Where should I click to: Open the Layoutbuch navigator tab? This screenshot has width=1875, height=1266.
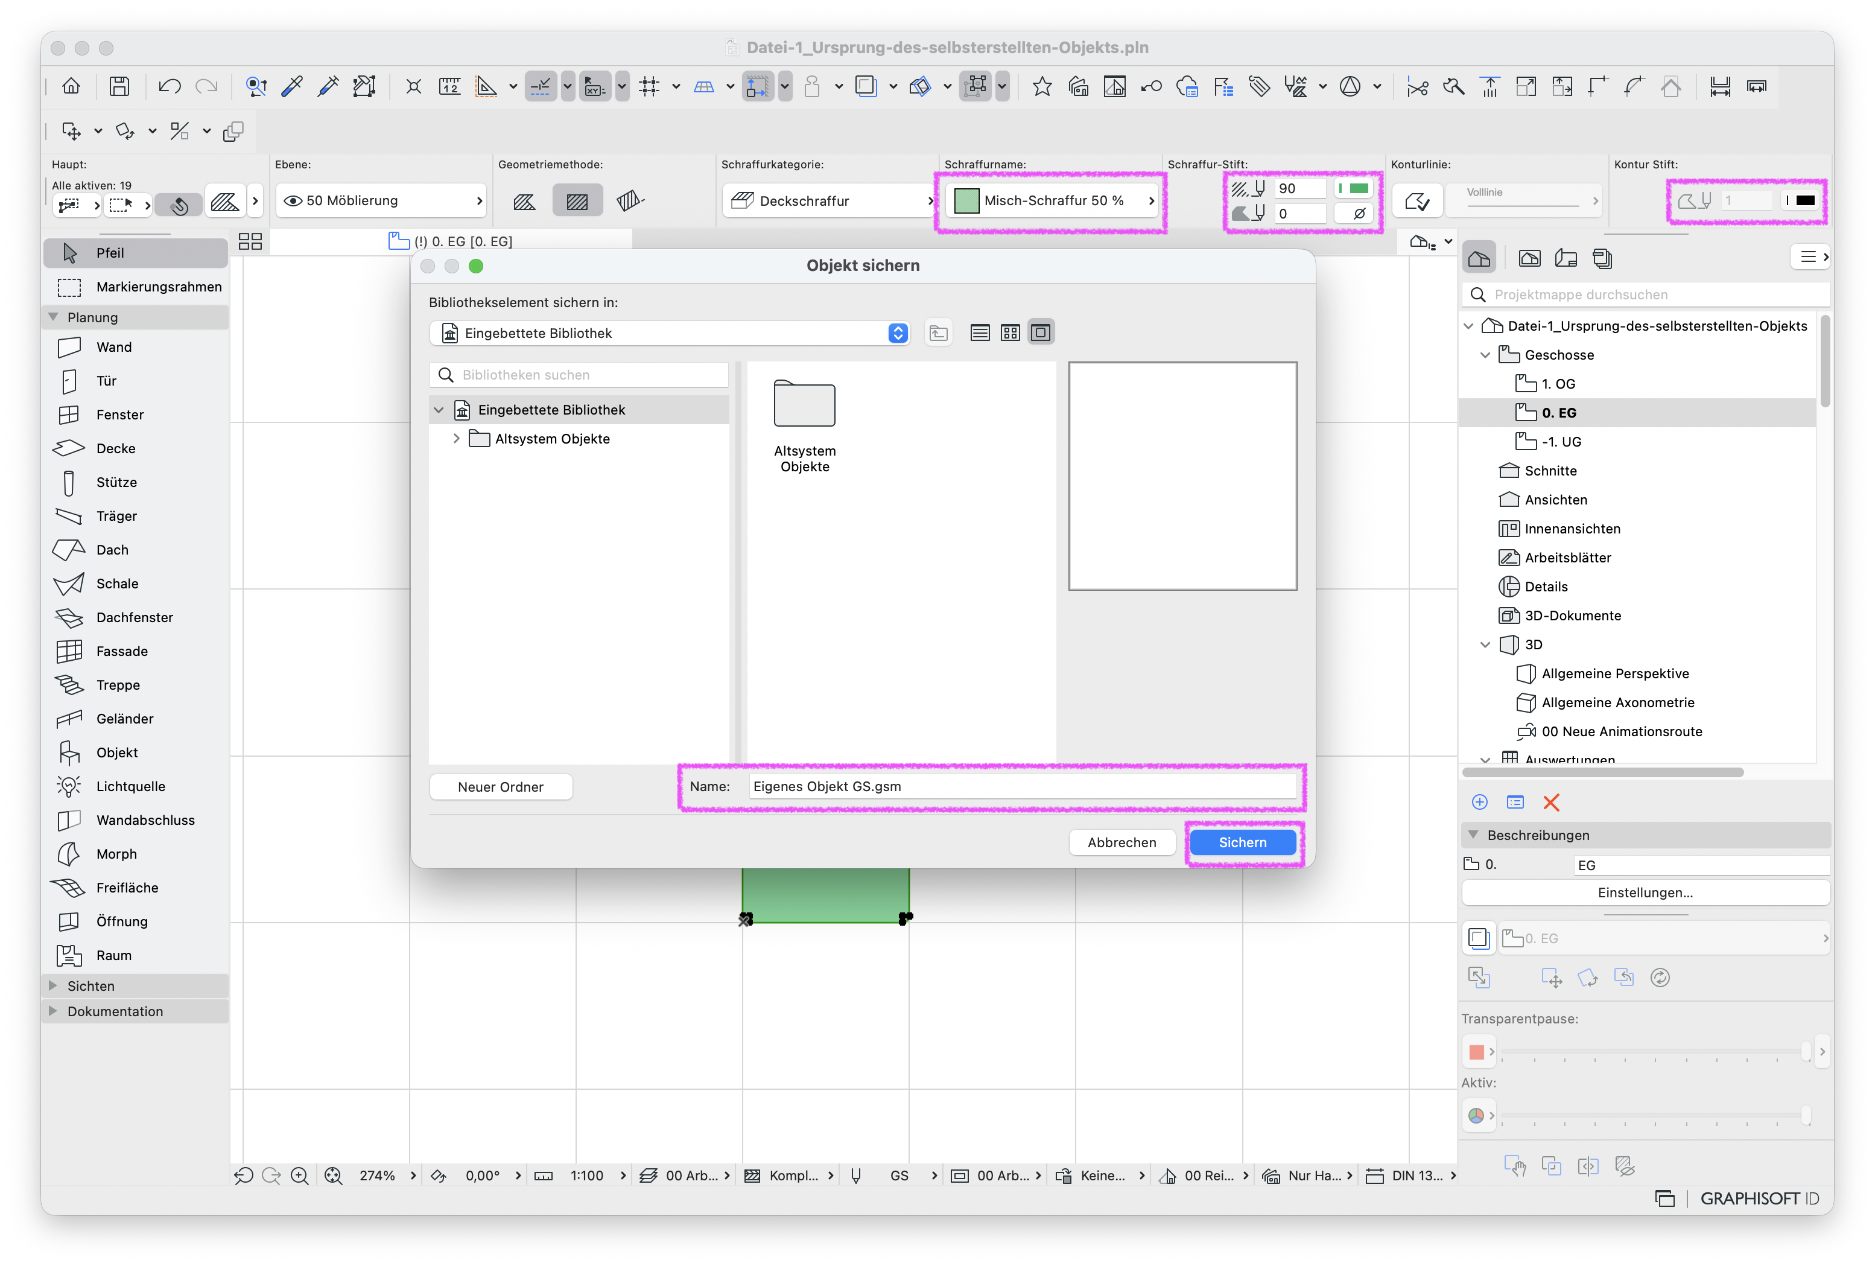[1566, 259]
